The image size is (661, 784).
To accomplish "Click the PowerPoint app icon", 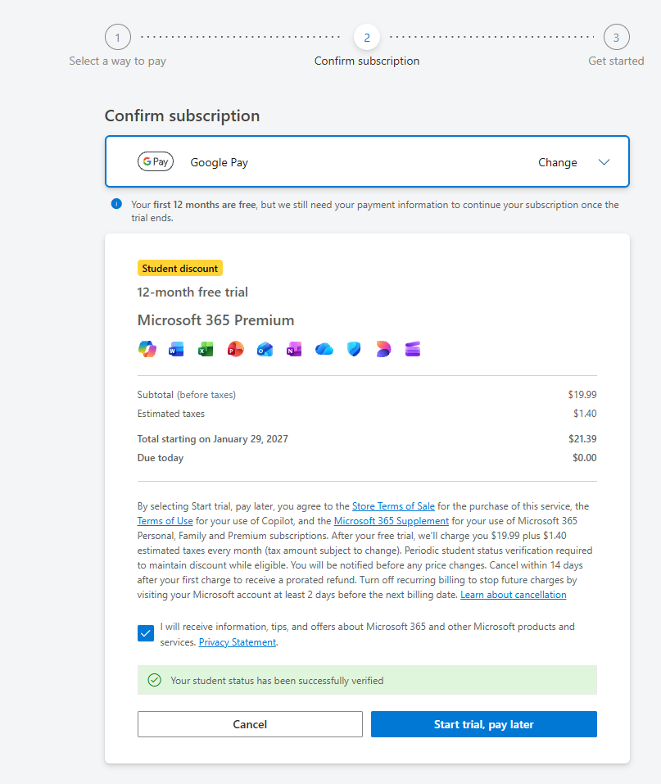I will pyautogui.click(x=236, y=349).
